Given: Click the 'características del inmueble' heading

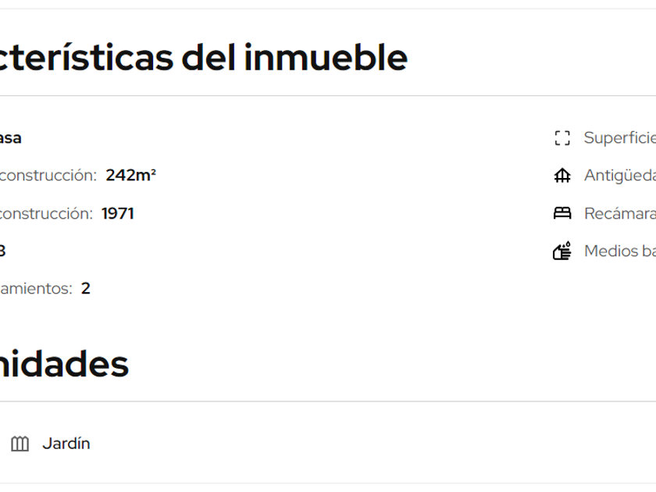Looking at the screenshot, I should click(x=203, y=58).
